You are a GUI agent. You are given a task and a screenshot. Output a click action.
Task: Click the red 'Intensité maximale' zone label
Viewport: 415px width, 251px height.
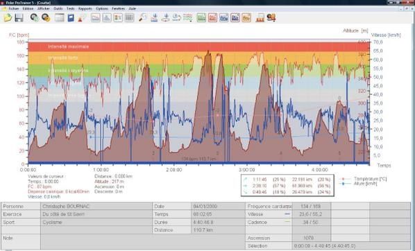pos(68,46)
